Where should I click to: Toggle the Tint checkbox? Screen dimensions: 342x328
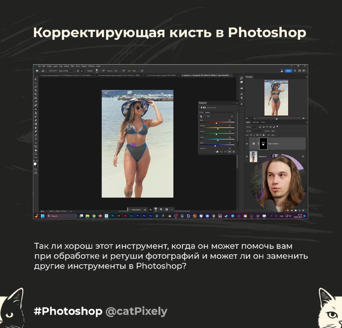click(206, 116)
